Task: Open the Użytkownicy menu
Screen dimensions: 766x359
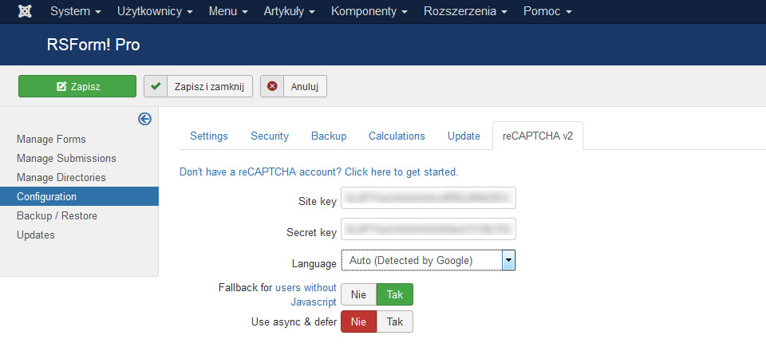Action: (155, 11)
